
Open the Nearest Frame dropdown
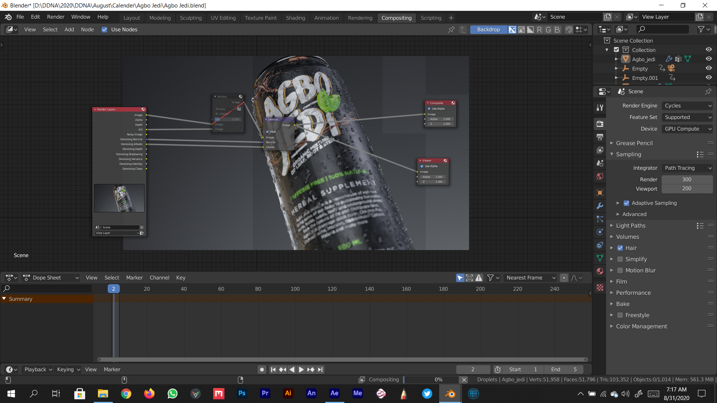(x=530, y=278)
